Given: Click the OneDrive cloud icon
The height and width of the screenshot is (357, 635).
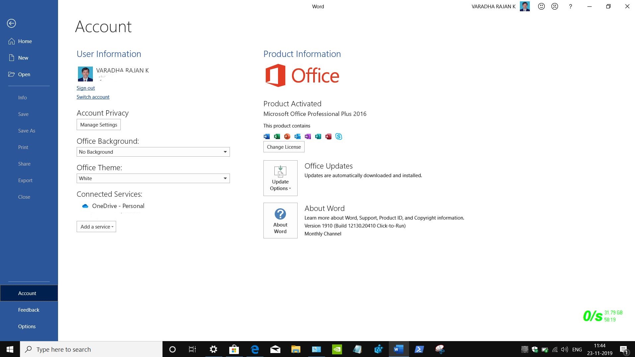Looking at the screenshot, I should (x=85, y=206).
